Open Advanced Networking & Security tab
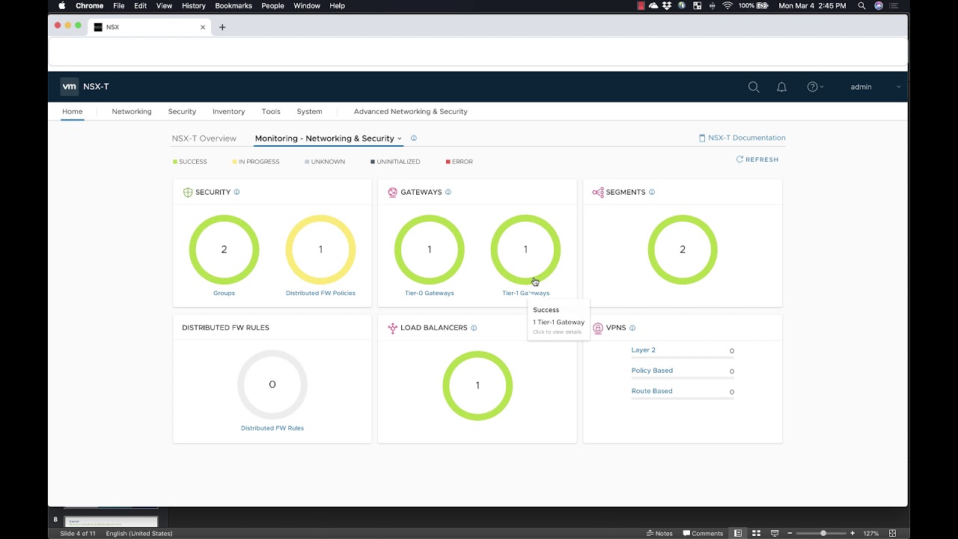This screenshot has width=958, height=539. (x=411, y=112)
